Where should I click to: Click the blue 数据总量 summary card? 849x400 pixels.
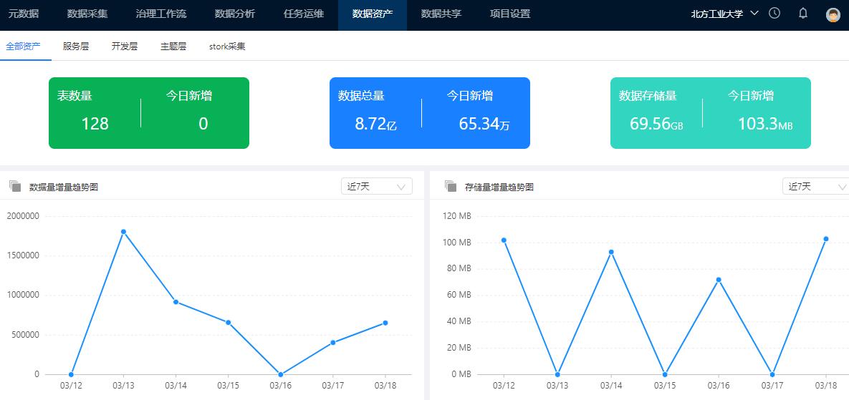pos(430,113)
